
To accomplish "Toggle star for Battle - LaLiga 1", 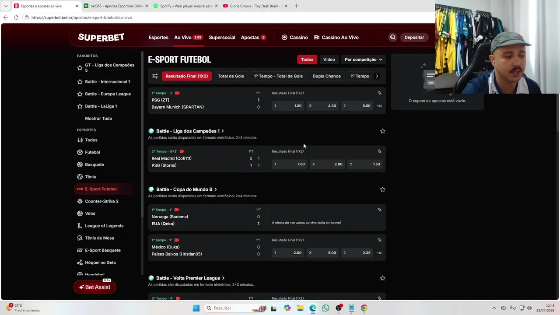I will click(x=80, y=106).
